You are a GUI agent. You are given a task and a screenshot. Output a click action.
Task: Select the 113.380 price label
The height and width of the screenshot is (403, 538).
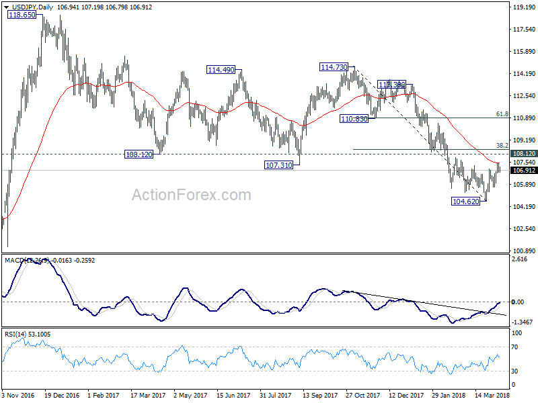[x=391, y=85]
